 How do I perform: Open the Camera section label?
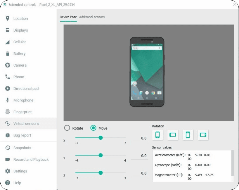pos(20,65)
